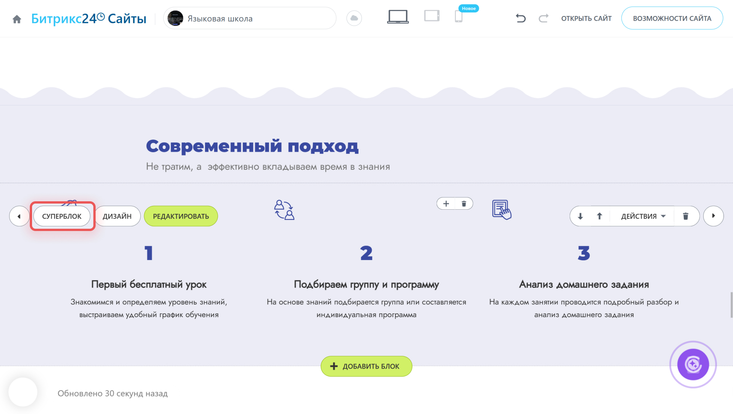The height and width of the screenshot is (414, 733).
Task: Click the home icon in top left
Action: (17, 18)
